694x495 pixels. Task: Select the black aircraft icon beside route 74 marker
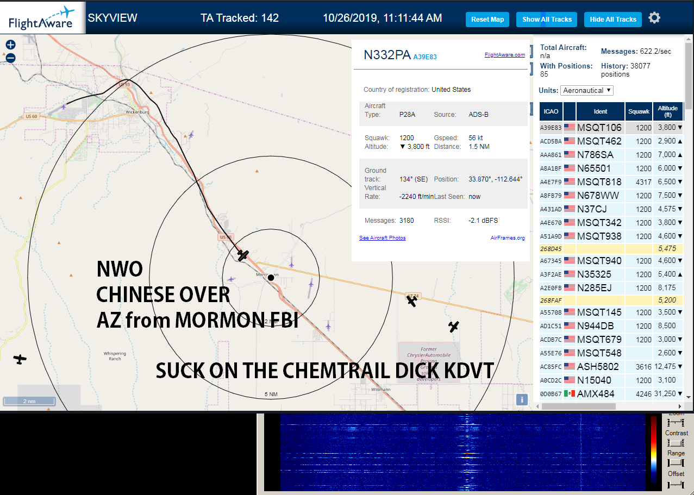412,300
